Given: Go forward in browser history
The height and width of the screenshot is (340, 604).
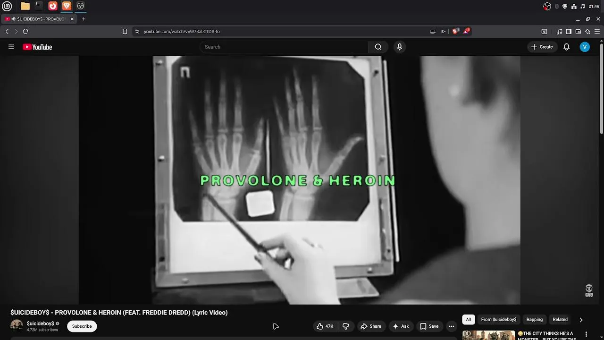Looking at the screenshot, I should [x=16, y=31].
